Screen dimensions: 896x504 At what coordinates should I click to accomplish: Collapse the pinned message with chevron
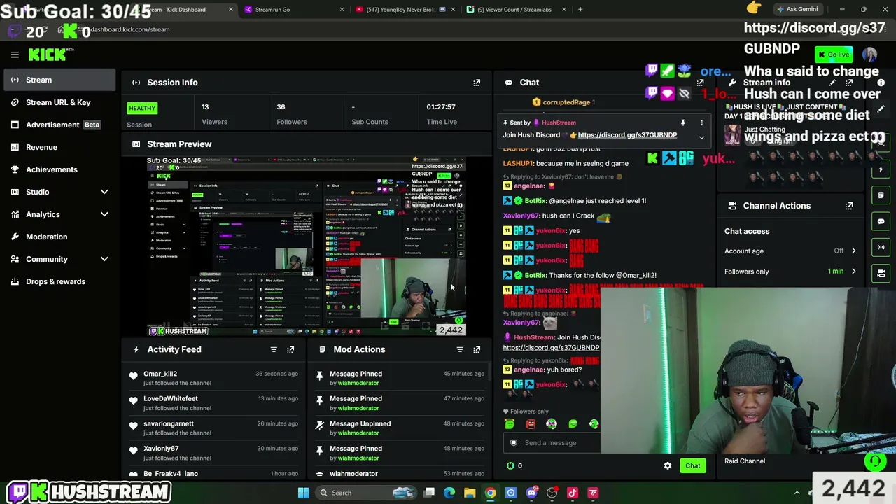(701, 137)
